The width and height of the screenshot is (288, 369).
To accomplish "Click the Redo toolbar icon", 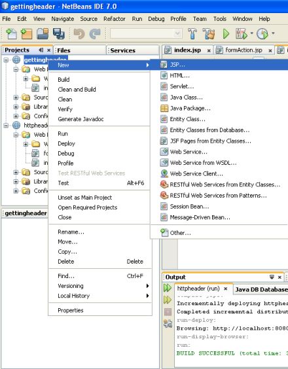I will (95, 33).
